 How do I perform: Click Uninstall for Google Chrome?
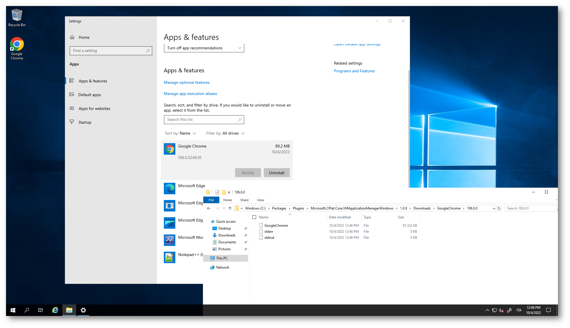click(277, 173)
